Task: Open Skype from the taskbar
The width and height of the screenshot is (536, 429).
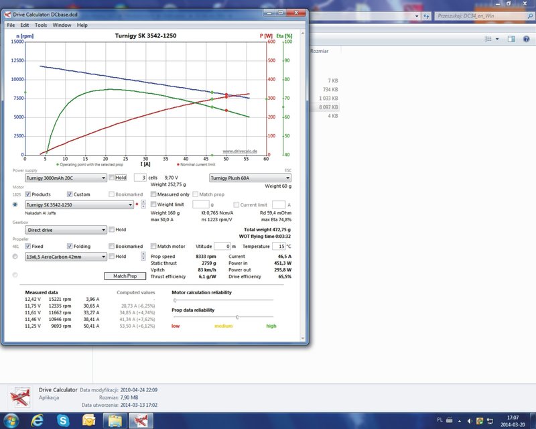Action: click(x=63, y=420)
